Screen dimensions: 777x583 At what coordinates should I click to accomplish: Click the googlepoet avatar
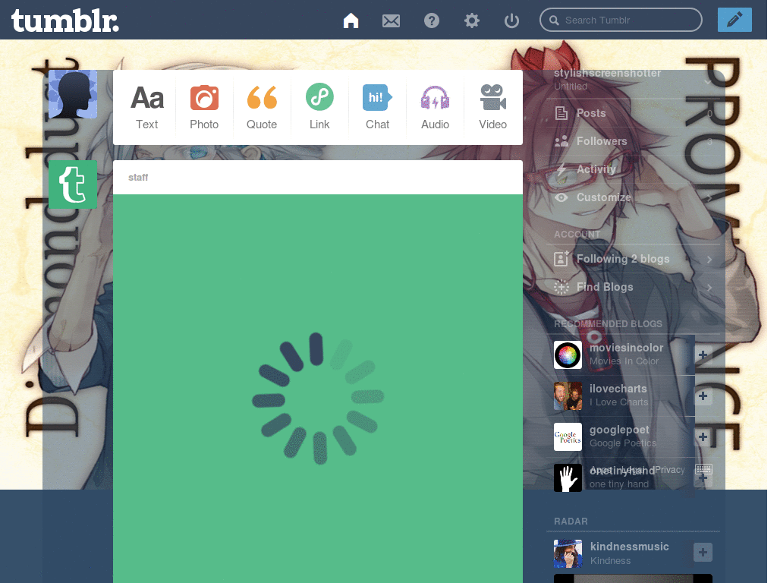(568, 436)
